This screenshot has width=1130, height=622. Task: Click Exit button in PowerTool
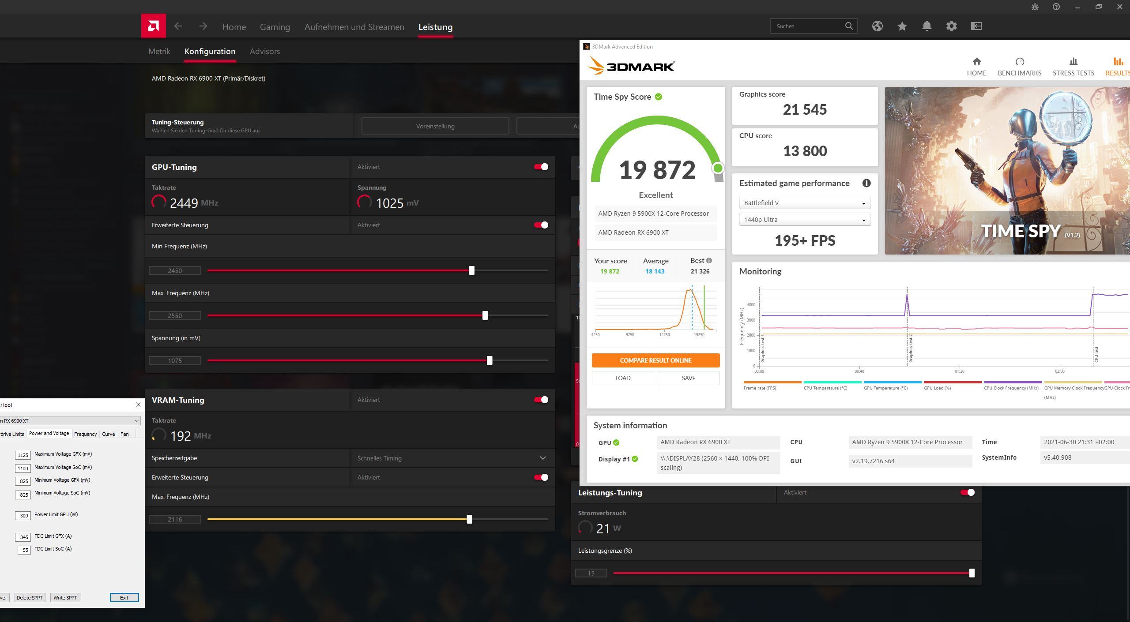(124, 598)
